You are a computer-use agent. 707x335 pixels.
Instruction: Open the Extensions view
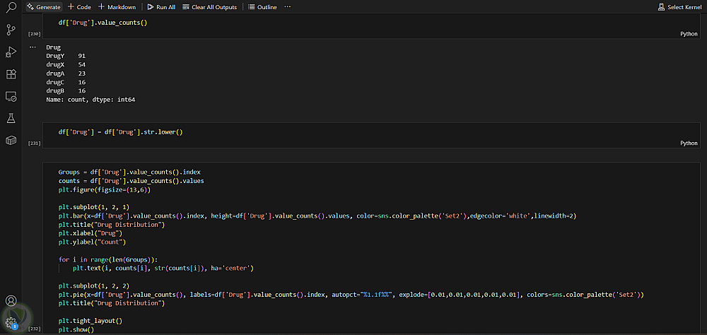(11, 74)
